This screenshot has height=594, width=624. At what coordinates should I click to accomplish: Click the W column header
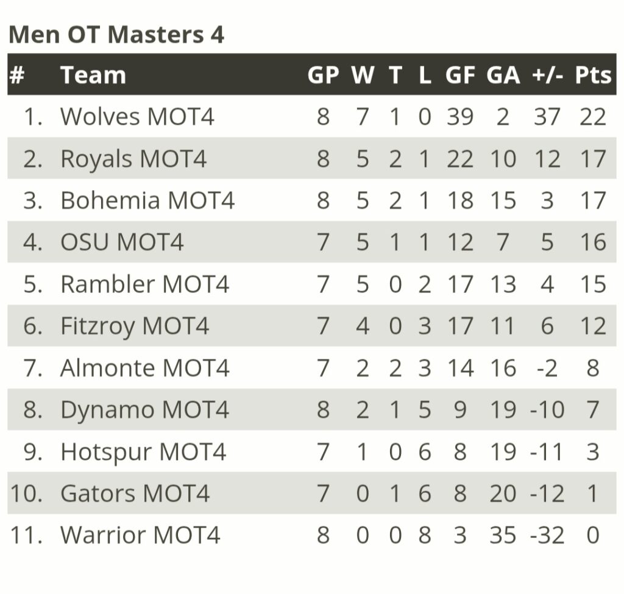(x=363, y=75)
